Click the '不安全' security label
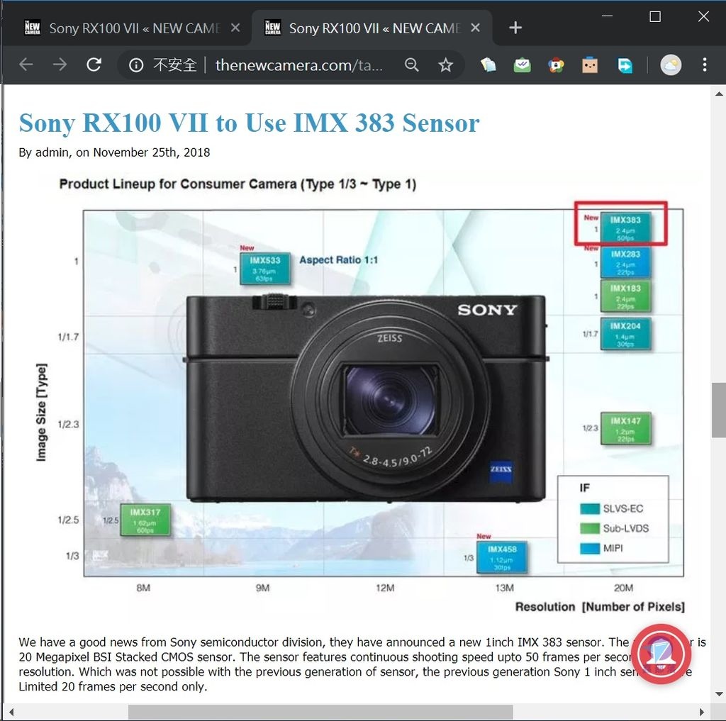Viewport: 726px width, 721px height. click(x=174, y=65)
